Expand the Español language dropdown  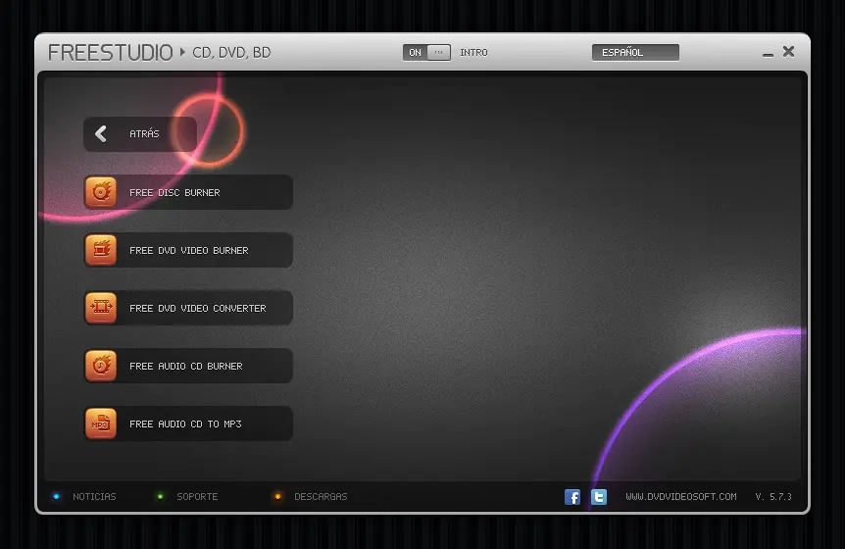[635, 52]
